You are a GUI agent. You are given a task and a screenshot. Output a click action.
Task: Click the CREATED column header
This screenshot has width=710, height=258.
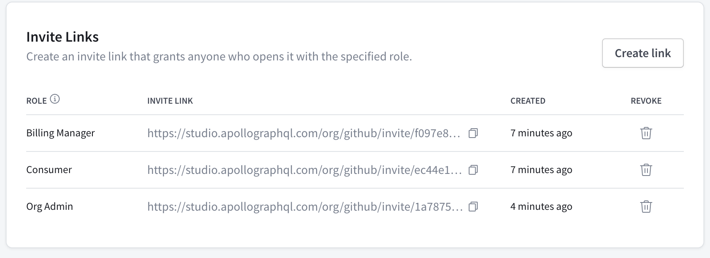click(x=528, y=100)
